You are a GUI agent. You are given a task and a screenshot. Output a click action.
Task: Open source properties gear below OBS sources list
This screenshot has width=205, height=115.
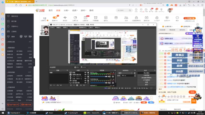point(77,85)
